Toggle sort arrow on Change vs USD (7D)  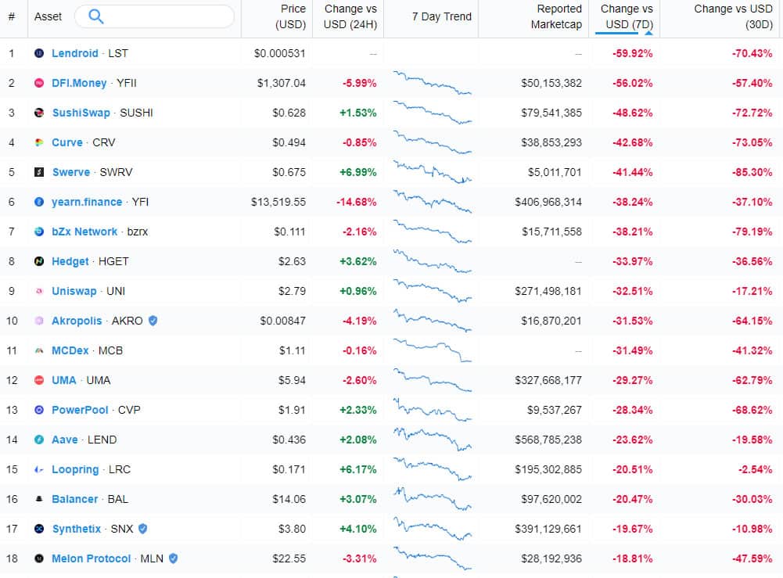tap(648, 33)
